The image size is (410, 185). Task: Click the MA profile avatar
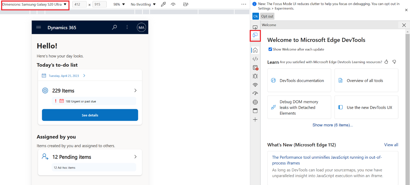(x=141, y=27)
